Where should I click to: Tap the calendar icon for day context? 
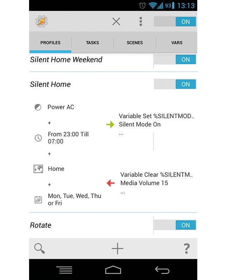click(x=38, y=199)
